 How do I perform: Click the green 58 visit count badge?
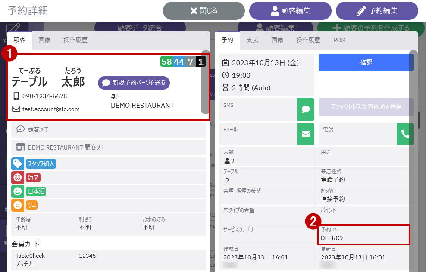[166, 62]
